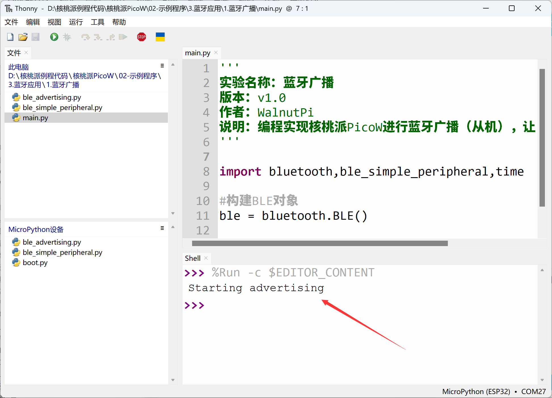Click the 此电脑 link in Files panel
The height and width of the screenshot is (398, 552).
click(18, 67)
